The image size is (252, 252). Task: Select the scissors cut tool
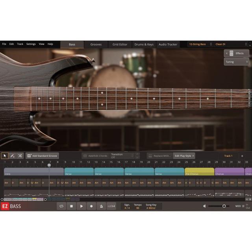coord(20,156)
